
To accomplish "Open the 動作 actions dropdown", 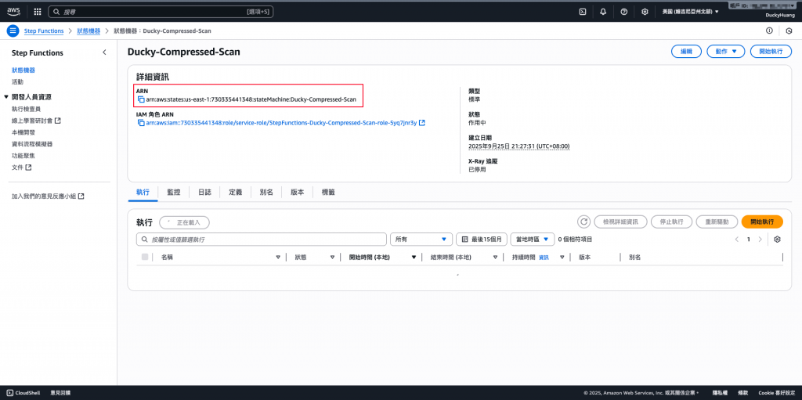I will coord(726,52).
